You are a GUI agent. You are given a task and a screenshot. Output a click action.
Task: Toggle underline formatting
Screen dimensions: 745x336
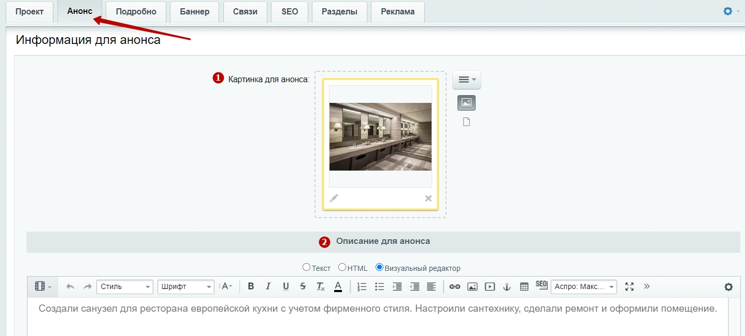tap(285, 286)
